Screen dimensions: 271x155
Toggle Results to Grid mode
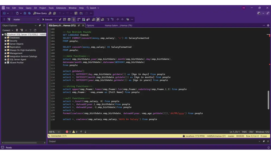pos(98,19)
